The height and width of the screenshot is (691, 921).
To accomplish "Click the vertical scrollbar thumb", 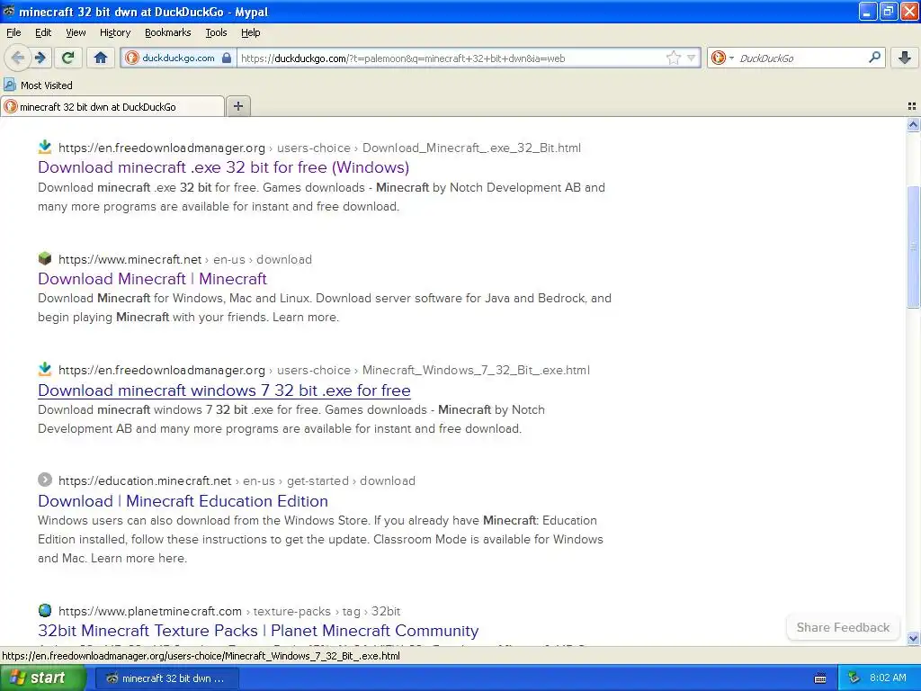I will click(x=913, y=247).
